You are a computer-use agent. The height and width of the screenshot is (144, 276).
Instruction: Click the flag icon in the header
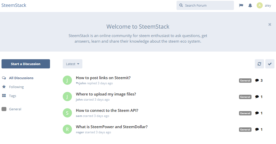click(x=241, y=5)
